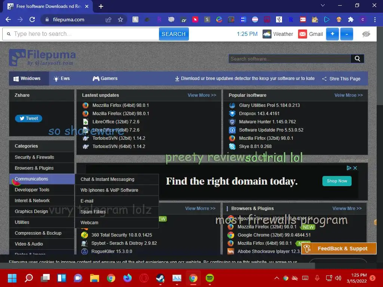This screenshot has width=383, height=287.
Task: Click the blue plus button in toolbar
Action: pyautogui.click(x=332, y=34)
